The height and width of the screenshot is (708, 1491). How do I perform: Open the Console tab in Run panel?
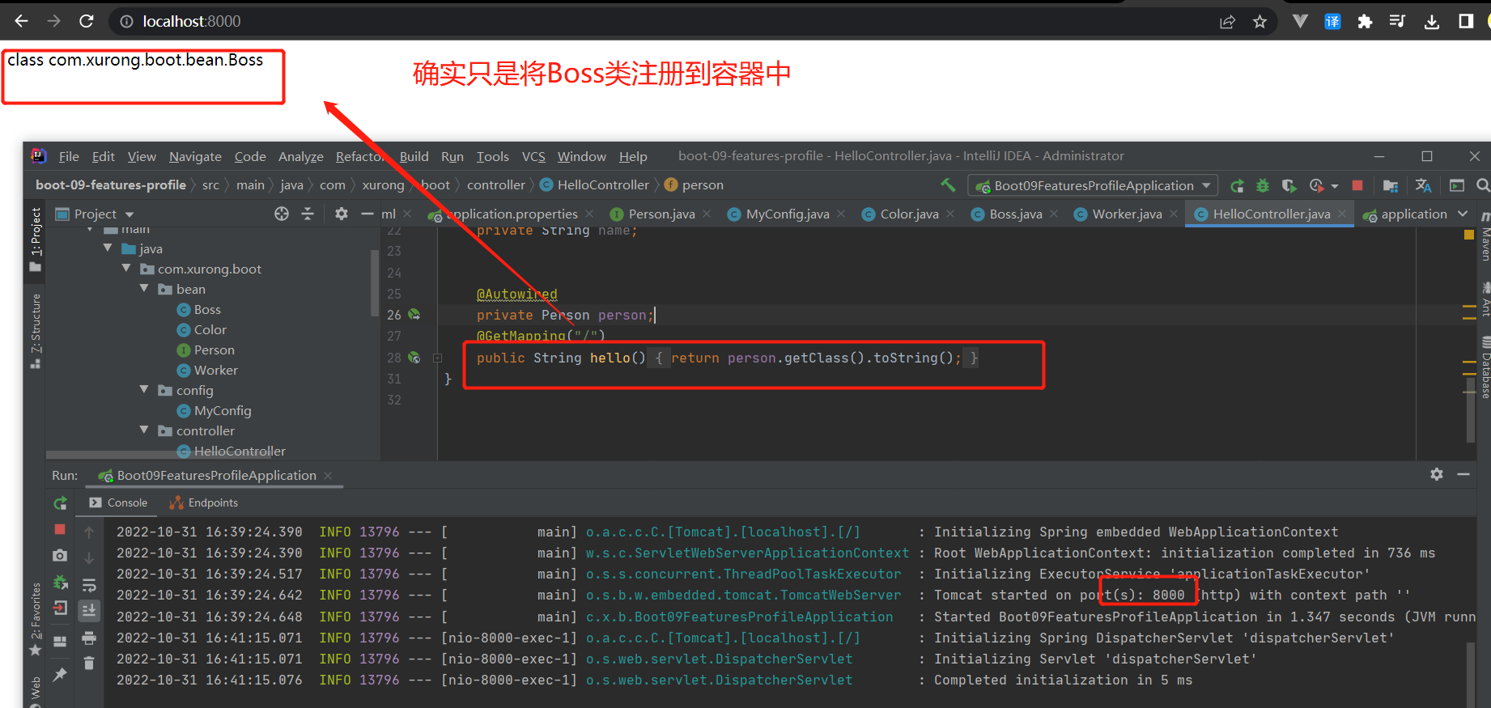point(118,502)
